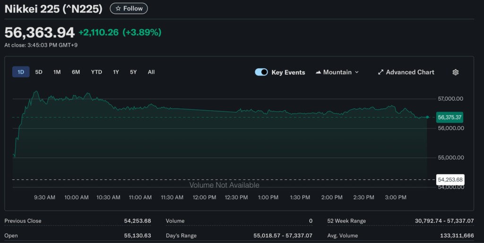This screenshot has width=484, height=243.
Task: Select the 1D time range tab
Action: click(21, 72)
